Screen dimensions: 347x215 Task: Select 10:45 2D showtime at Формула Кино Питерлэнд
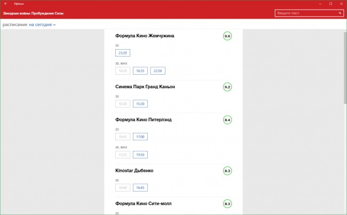123,137
